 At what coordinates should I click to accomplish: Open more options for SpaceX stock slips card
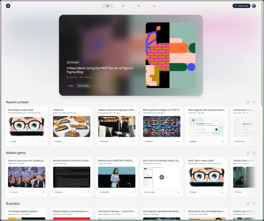click(43, 192)
